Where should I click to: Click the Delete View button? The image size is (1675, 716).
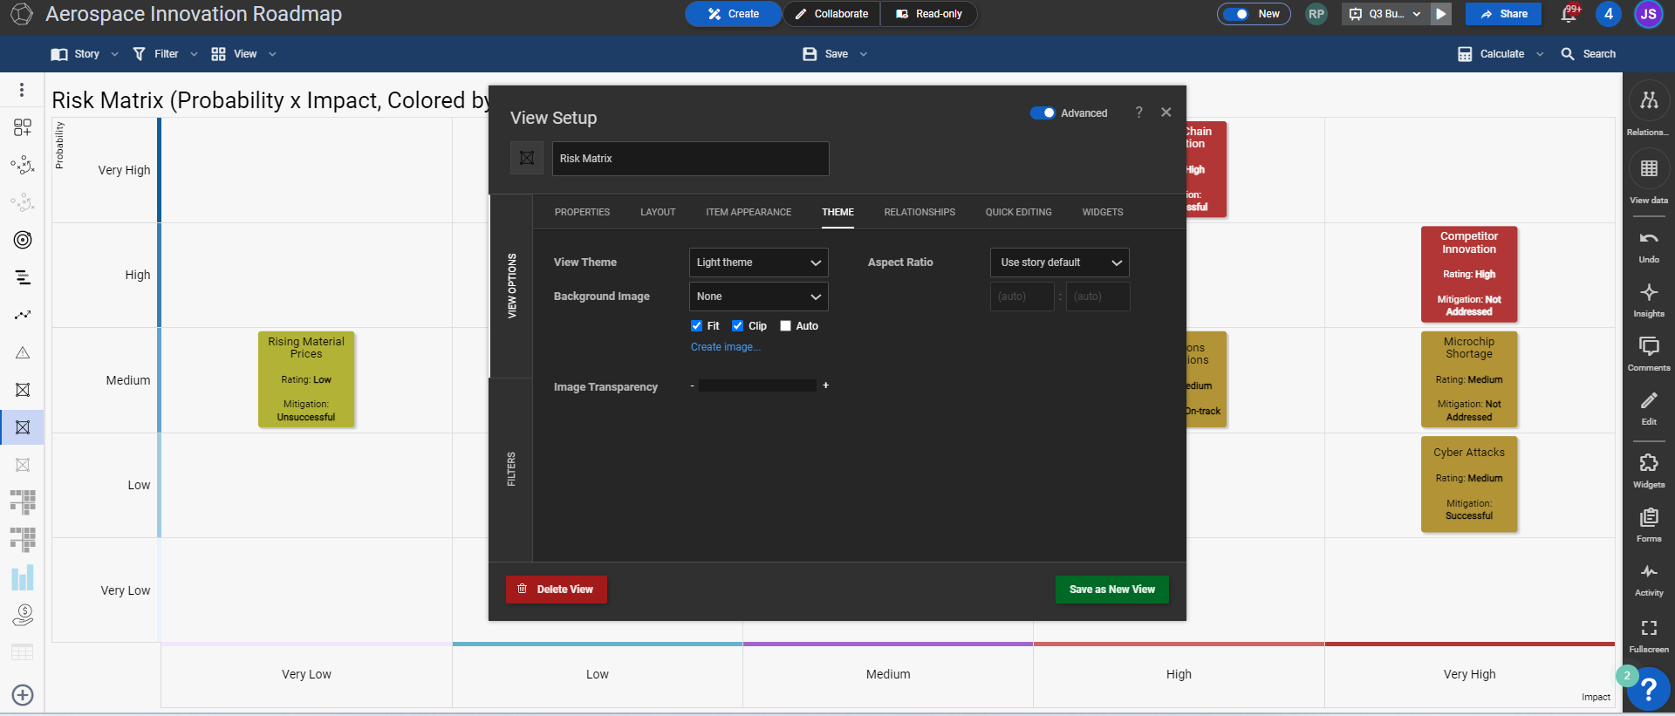pos(557,590)
